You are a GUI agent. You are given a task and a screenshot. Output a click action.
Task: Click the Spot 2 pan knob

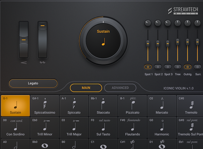(158, 23)
